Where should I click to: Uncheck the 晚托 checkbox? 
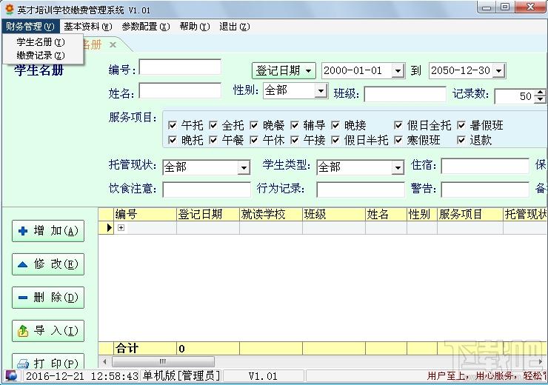pyautogui.click(x=173, y=140)
